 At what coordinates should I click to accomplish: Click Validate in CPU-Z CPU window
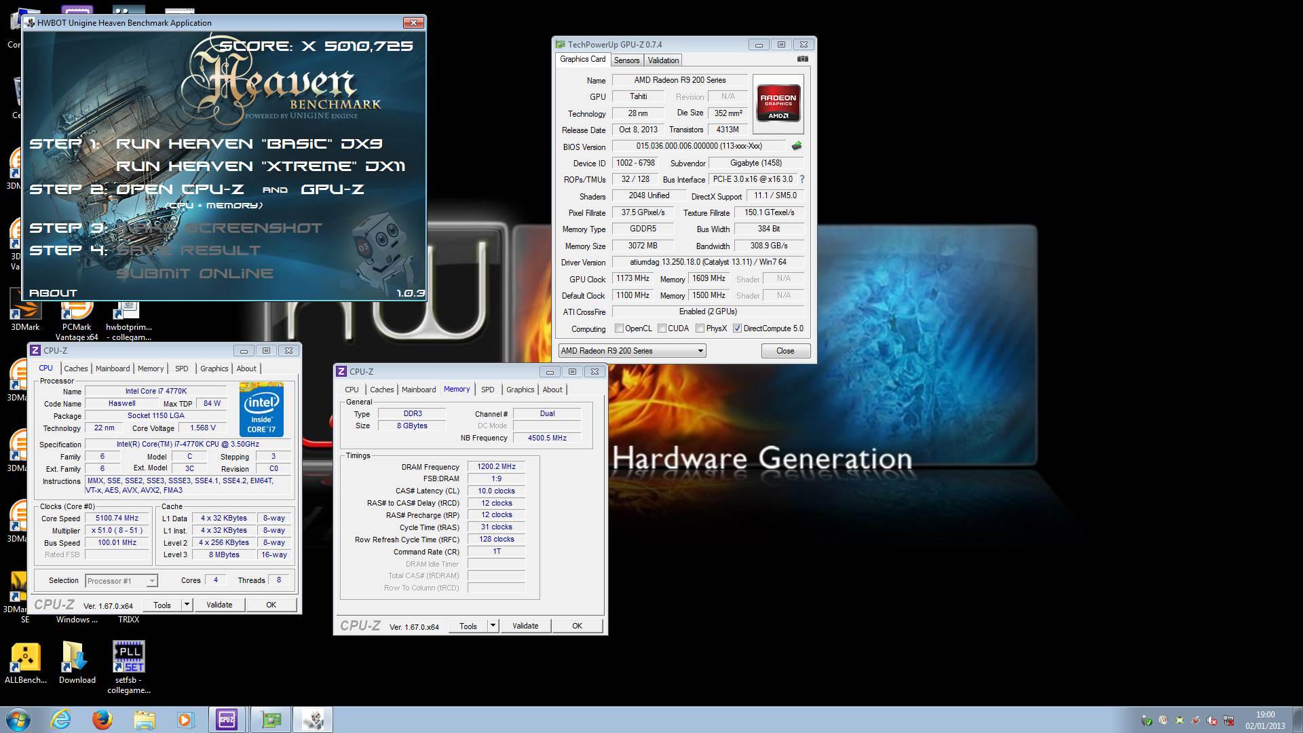219,605
